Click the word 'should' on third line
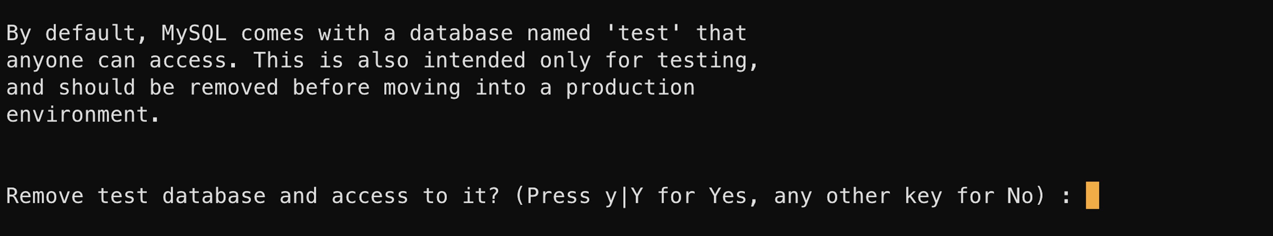The image size is (1273, 236). tap(96, 88)
